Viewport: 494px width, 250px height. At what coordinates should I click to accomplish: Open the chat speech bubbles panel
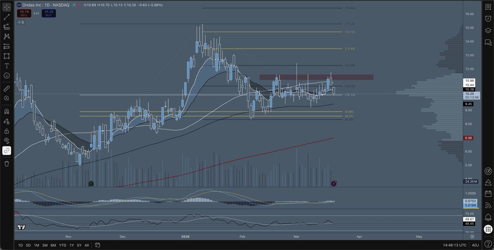488,42
